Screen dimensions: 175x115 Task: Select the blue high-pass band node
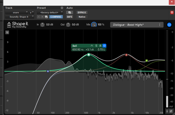coord(48,71)
